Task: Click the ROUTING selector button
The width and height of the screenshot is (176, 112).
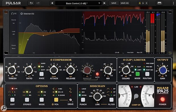Action: (x=147, y=74)
